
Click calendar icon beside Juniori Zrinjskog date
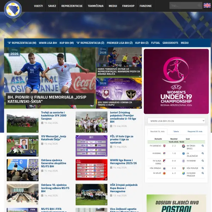pyautogui.click(x=111, y=126)
